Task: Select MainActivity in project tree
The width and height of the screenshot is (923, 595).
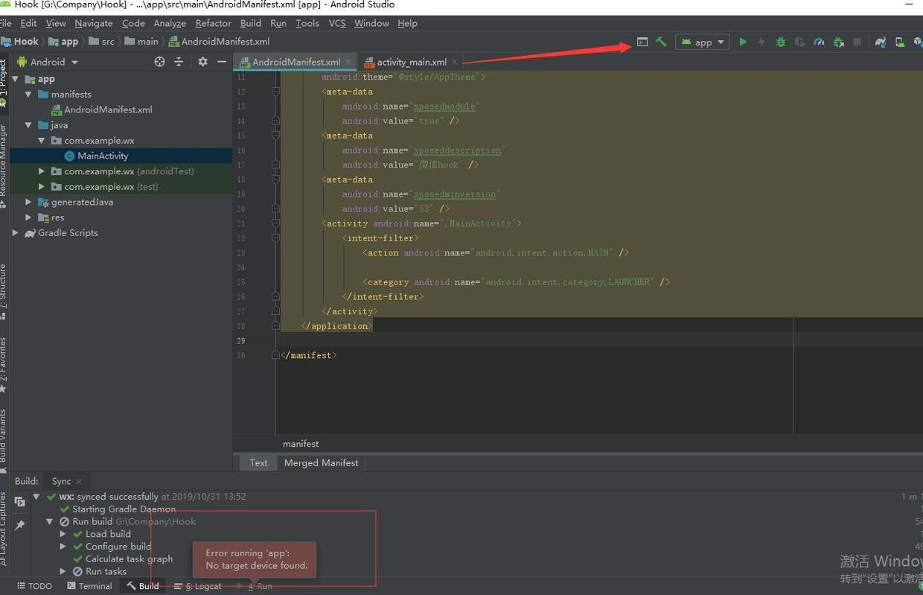Action: (x=103, y=156)
